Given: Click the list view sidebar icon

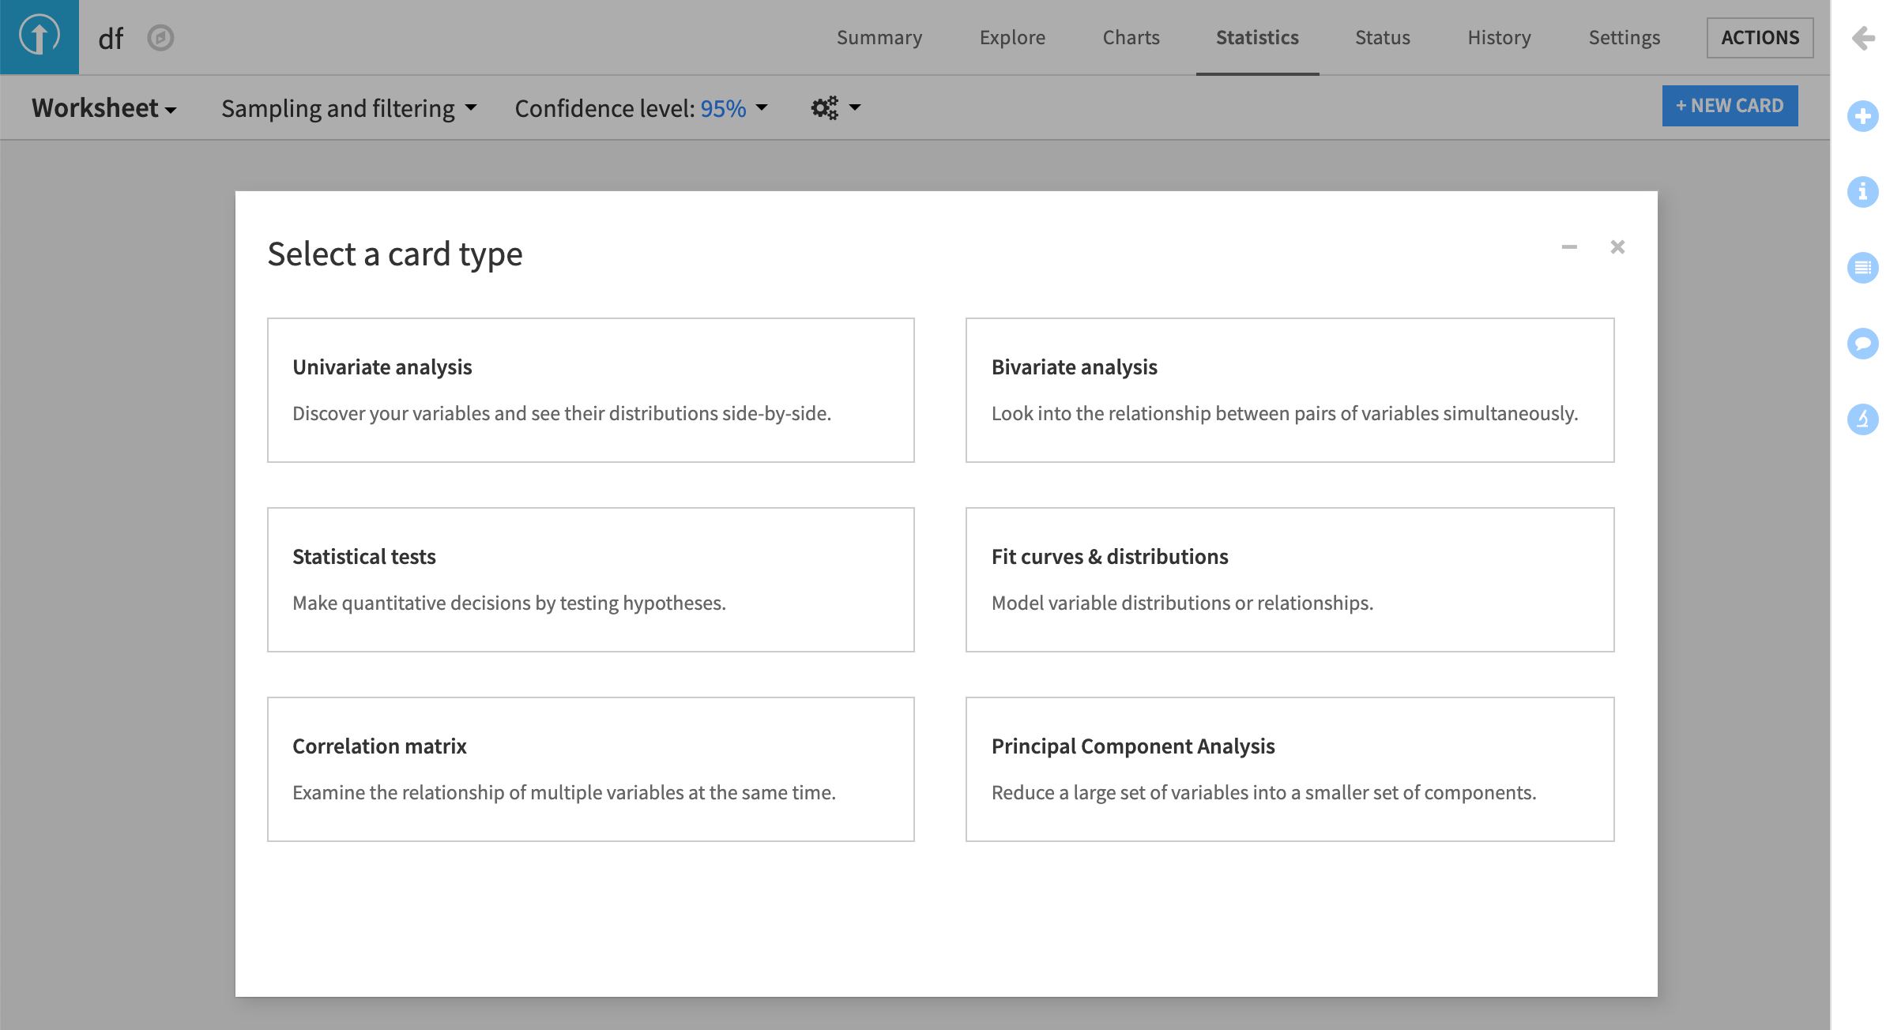Looking at the screenshot, I should coord(1862,268).
